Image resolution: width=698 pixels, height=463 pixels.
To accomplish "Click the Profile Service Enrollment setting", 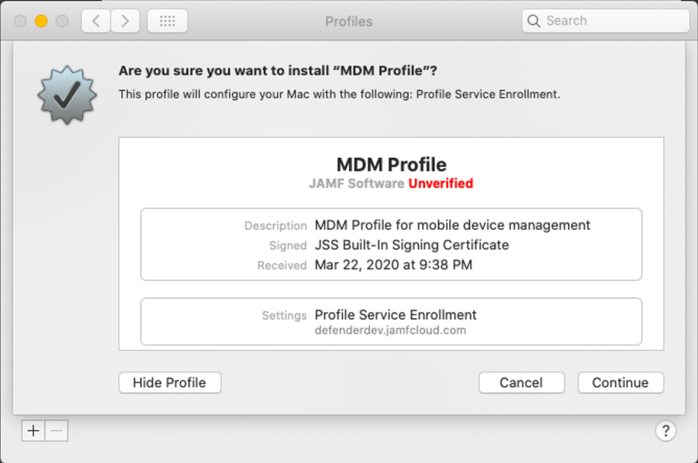I will 395,315.
